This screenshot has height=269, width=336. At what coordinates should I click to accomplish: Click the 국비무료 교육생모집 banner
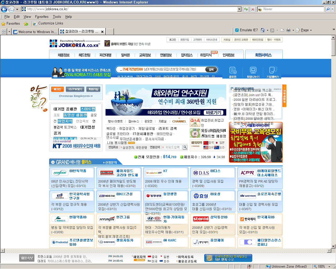pyautogui.click(x=256, y=142)
